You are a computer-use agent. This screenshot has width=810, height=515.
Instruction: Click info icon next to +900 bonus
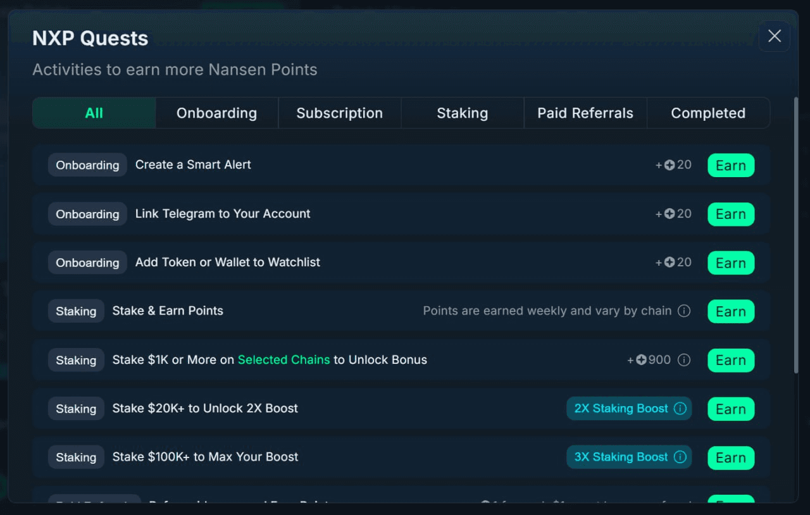point(684,360)
